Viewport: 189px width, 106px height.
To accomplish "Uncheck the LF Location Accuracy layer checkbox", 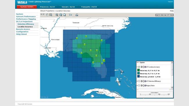I will click(x=139, y=67).
